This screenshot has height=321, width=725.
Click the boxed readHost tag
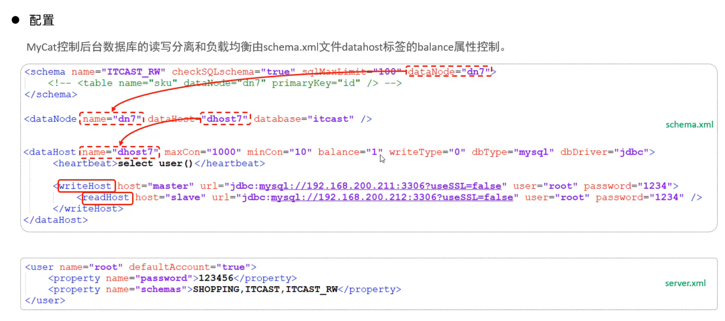pyautogui.click(x=108, y=197)
